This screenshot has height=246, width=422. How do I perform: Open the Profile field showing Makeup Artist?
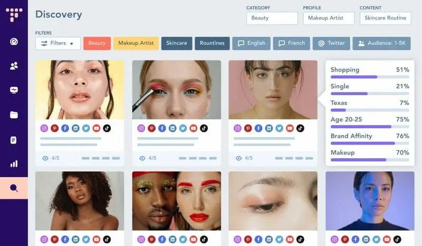pyautogui.click(x=329, y=18)
